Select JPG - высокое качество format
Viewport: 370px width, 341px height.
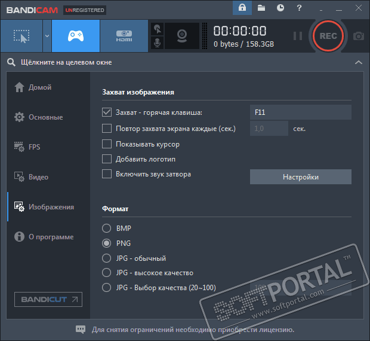tap(106, 273)
